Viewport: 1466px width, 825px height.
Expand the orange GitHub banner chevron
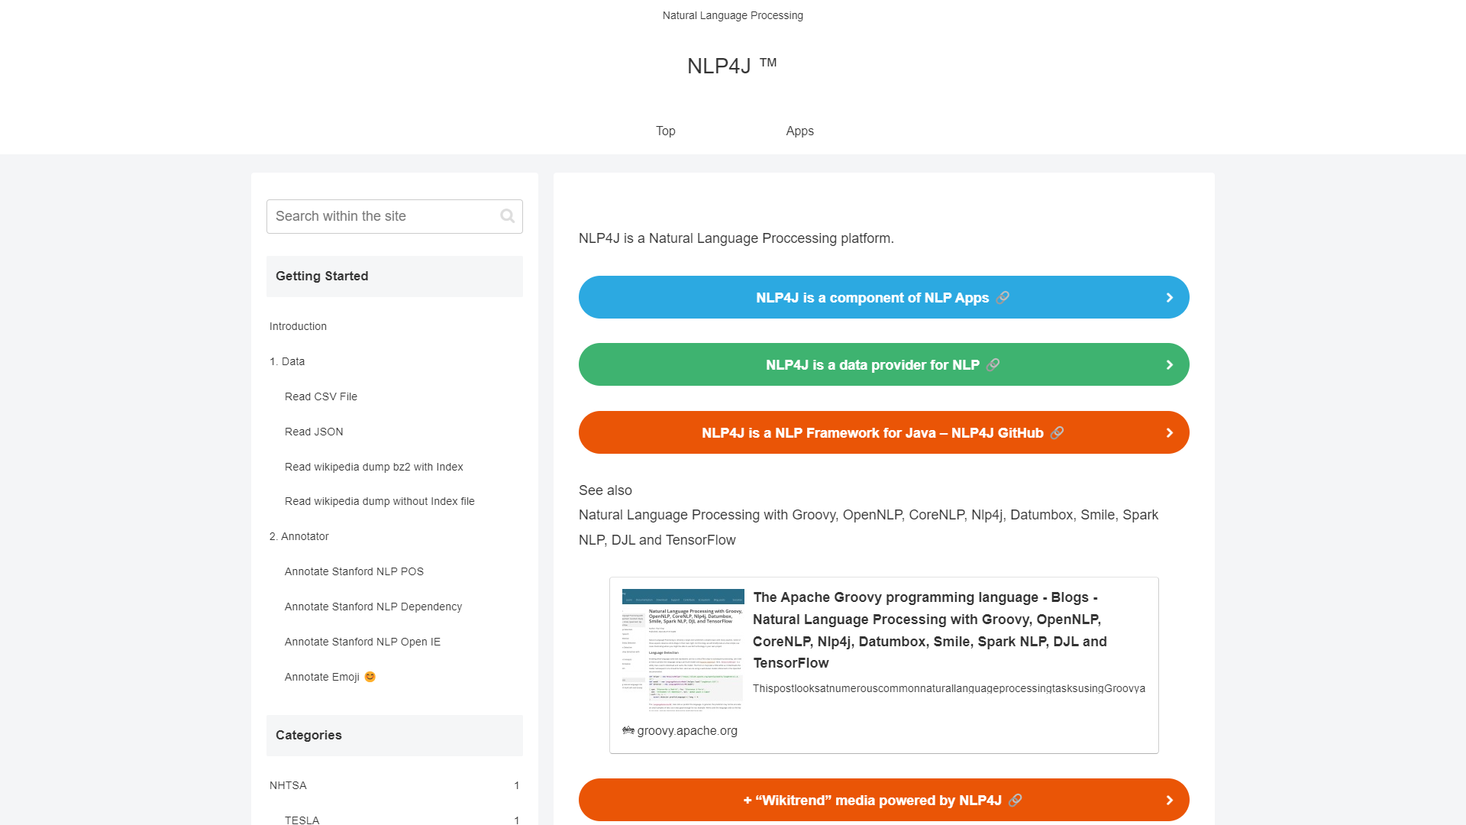(x=1170, y=432)
